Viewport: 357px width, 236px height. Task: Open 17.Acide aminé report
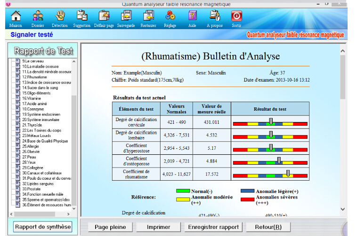point(34,104)
